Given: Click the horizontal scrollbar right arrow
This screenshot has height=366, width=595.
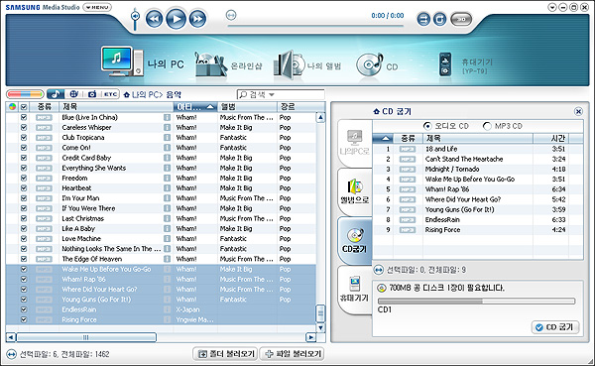Looking at the screenshot, I should 310,337.
